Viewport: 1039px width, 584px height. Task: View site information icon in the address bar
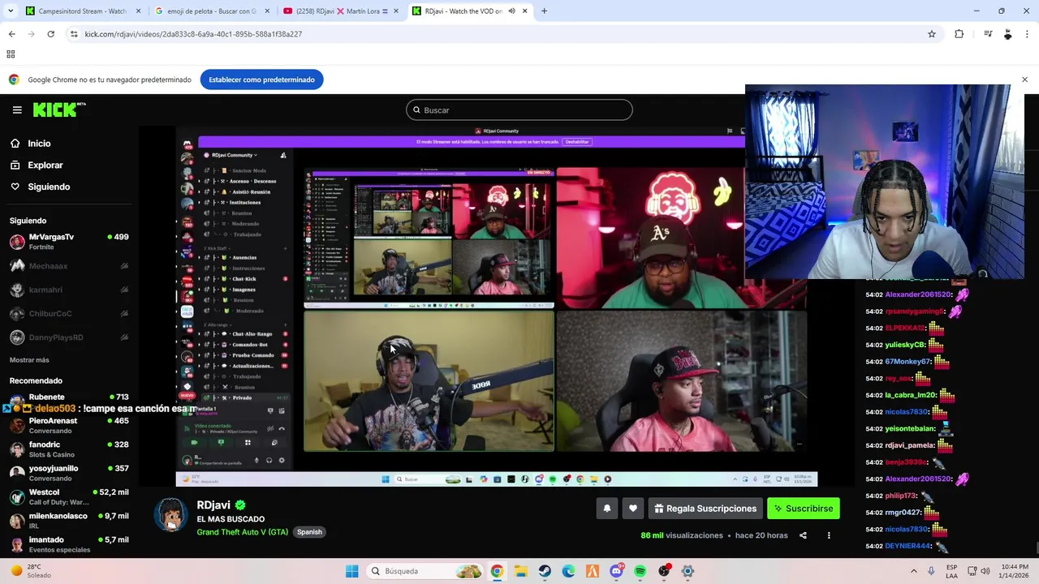point(74,34)
